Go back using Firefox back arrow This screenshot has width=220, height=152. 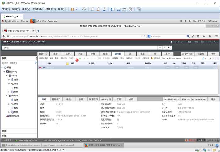coord(4,36)
